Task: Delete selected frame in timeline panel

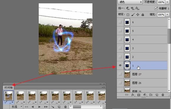Action: [x=65, y=107]
